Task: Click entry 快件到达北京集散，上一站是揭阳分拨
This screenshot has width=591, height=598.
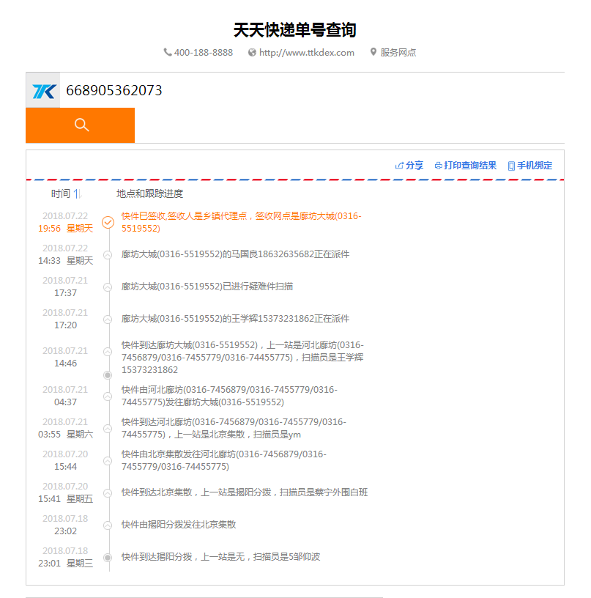Action: (245, 492)
